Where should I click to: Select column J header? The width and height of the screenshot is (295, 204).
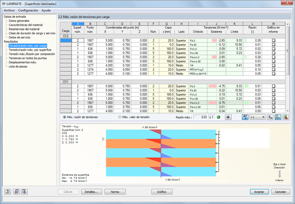216,24
